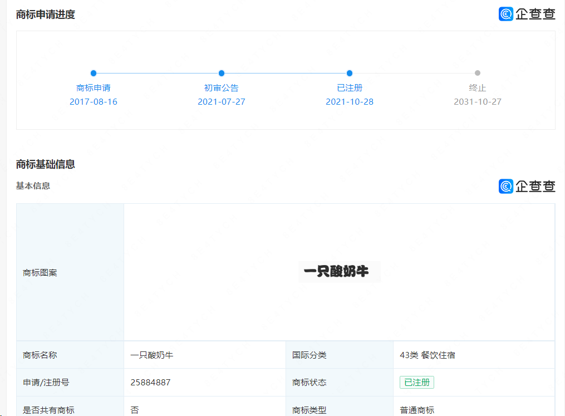The height and width of the screenshot is (416, 565).
Task: Click the 2021-10-28 registration date
Action: pos(350,102)
